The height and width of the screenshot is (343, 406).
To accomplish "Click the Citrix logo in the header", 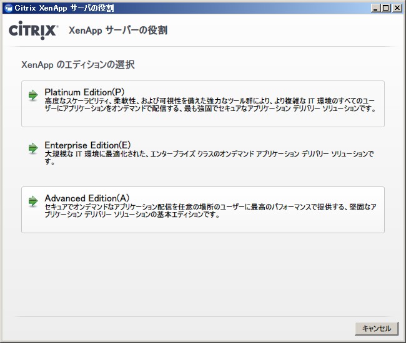I will coord(34,31).
